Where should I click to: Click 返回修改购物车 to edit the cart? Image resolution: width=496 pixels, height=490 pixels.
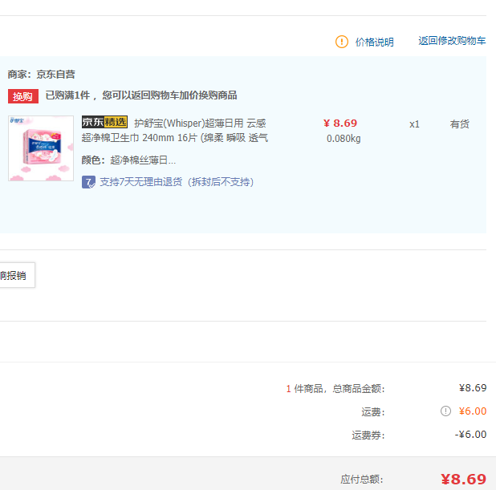(452, 41)
